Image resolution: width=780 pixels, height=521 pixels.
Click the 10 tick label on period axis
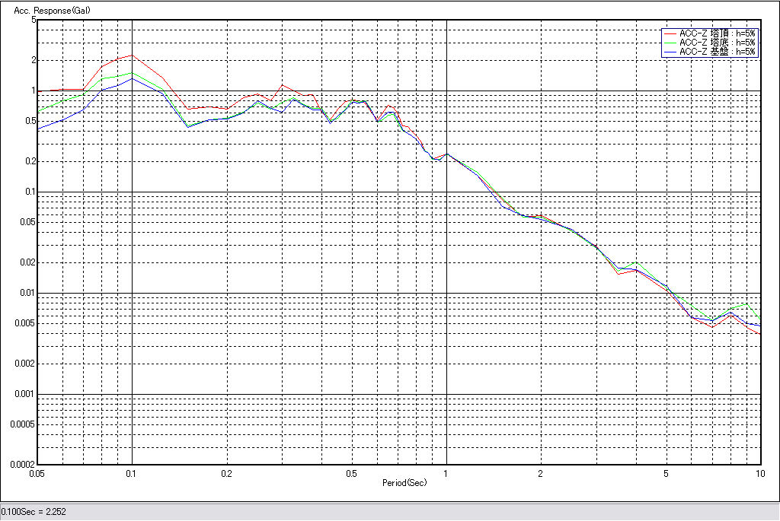point(759,473)
